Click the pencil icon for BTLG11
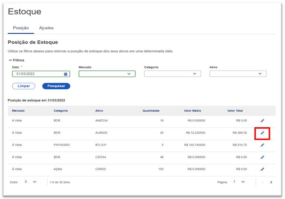This screenshot has height=199, width=285. (262, 145)
